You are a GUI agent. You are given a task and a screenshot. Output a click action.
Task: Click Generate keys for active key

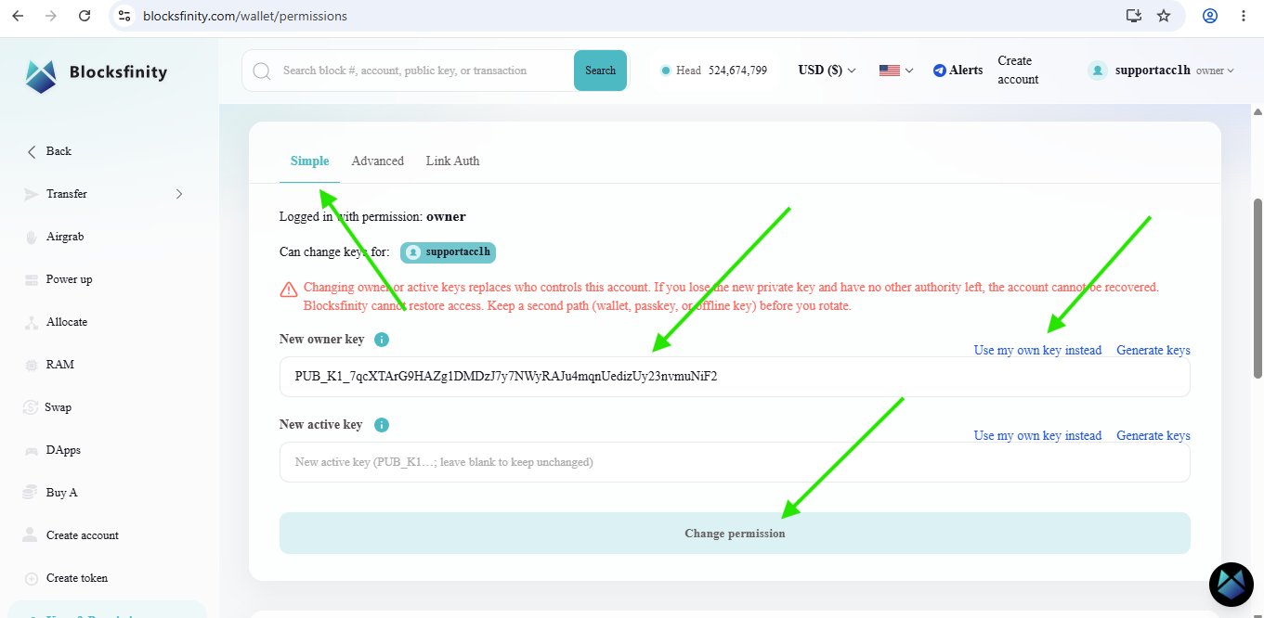pos(1153,435)
